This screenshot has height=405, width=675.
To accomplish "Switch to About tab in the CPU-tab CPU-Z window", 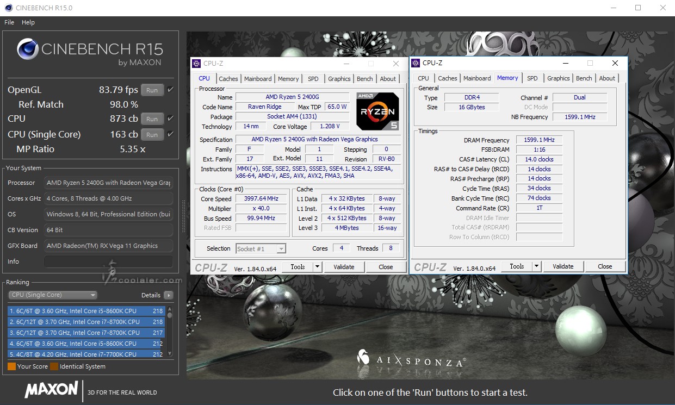I will tap(388, 79).
